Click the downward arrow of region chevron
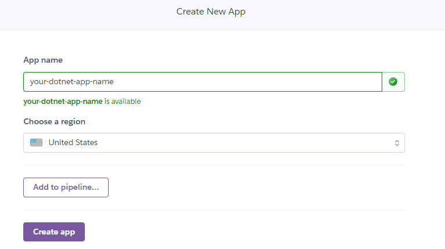The width and height of the screenshot is (445, 249). (x=397, y=145)
